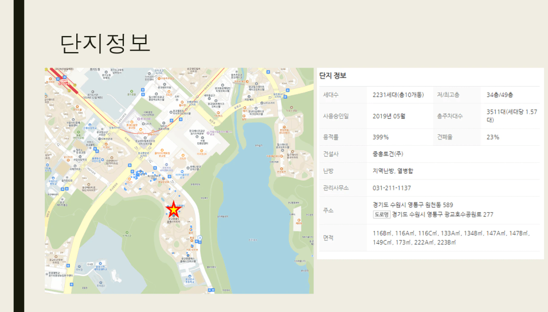Click the 주소 label

click(328, 210)
